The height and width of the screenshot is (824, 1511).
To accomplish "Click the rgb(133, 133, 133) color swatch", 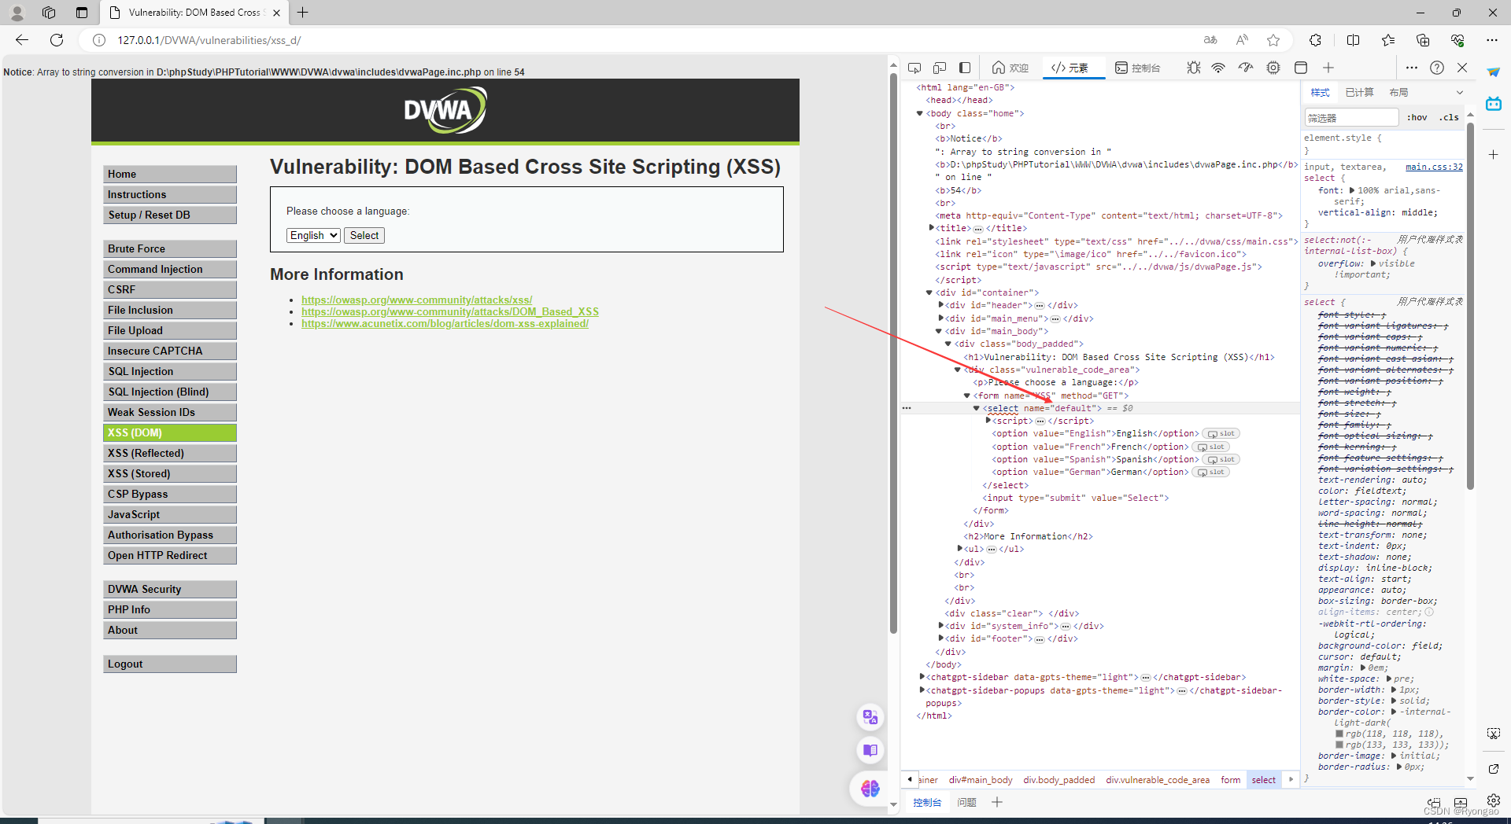I will [x=1339, y=745].
